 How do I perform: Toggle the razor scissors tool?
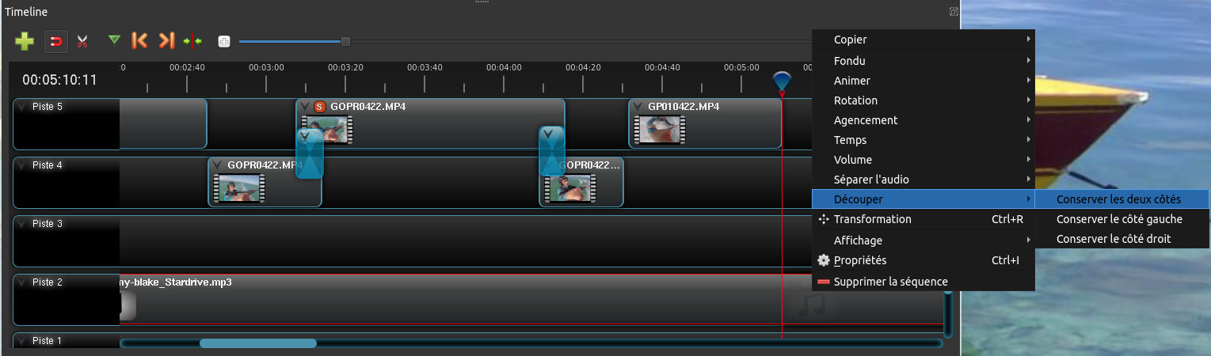pos(82,41)
